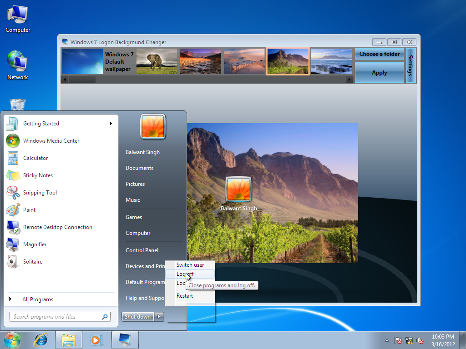
Task: Open Sticky Notes from Start menu
Action: [x=61, y=175]
